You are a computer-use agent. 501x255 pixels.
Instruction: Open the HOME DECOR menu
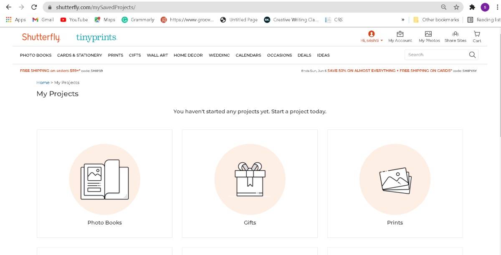(x=188, y=55)
